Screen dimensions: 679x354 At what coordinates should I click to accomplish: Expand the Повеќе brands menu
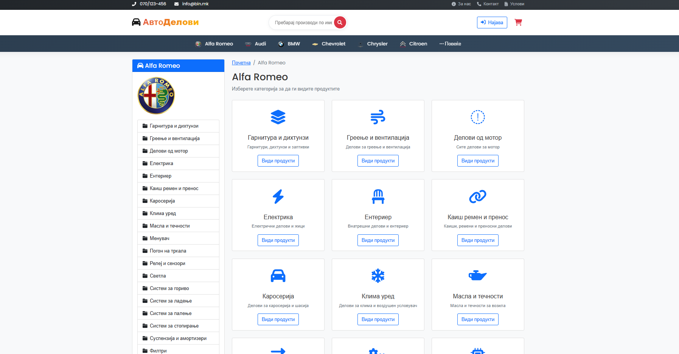[x=450, y=44]
